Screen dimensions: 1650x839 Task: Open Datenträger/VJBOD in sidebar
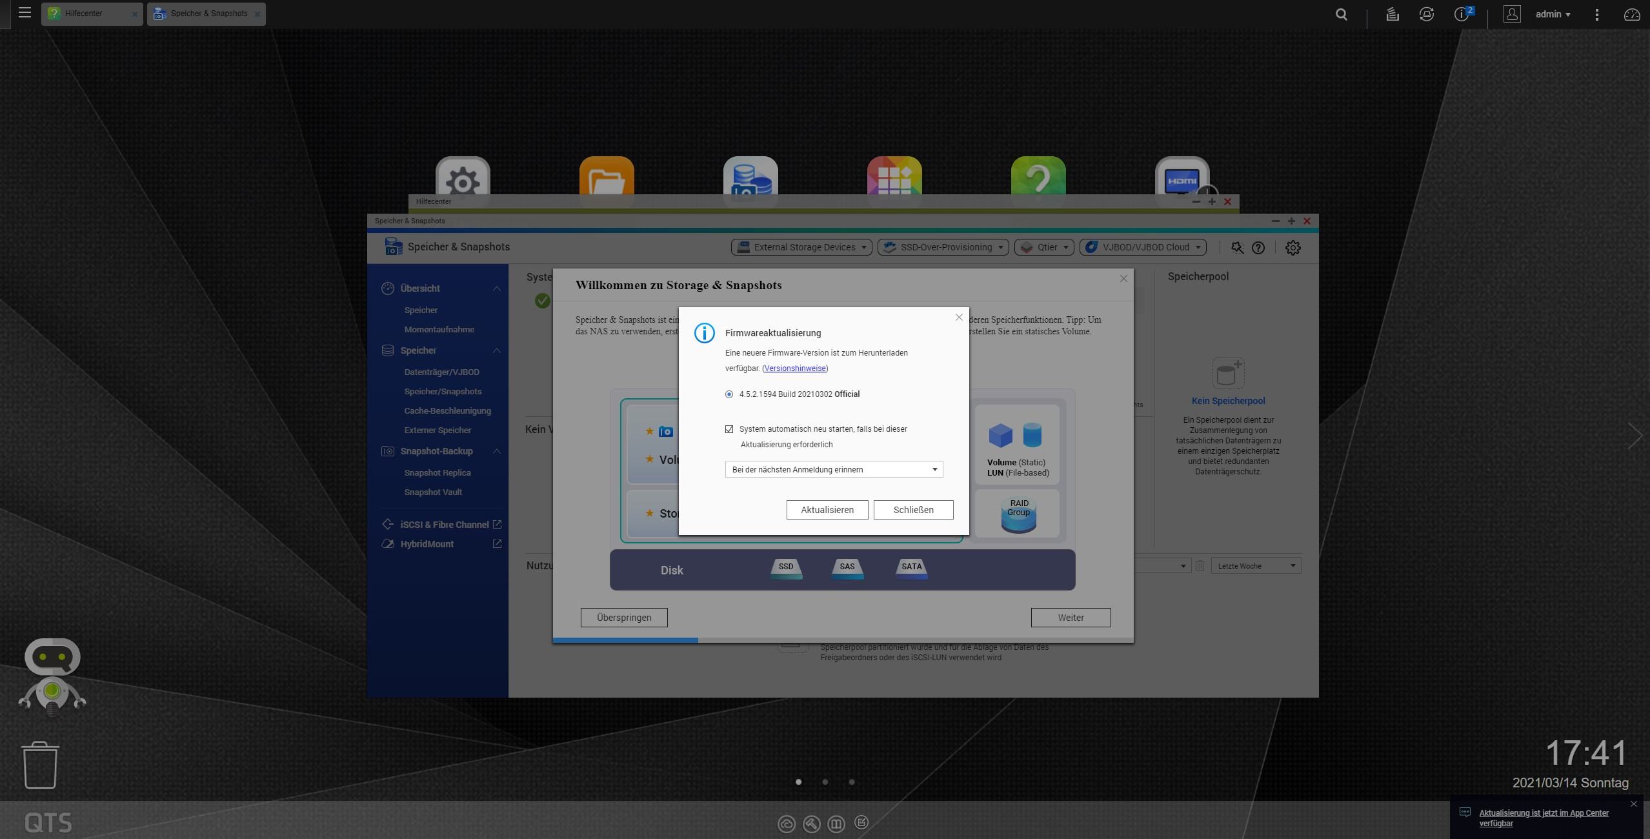[441, 372]
